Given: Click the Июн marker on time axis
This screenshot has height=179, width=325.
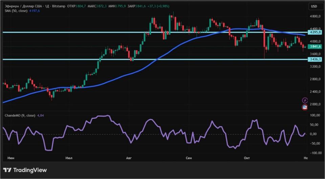Looking at the screenshot, I should click(11, 158).
